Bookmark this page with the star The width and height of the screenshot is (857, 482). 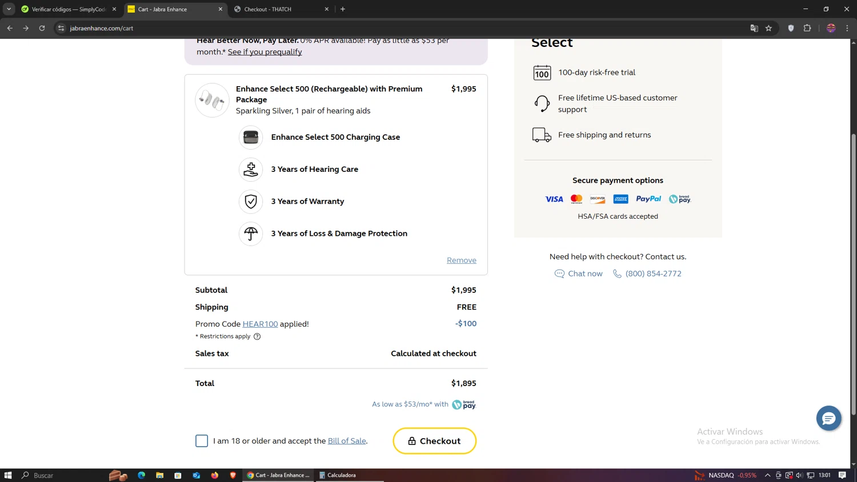click(768, 28)
